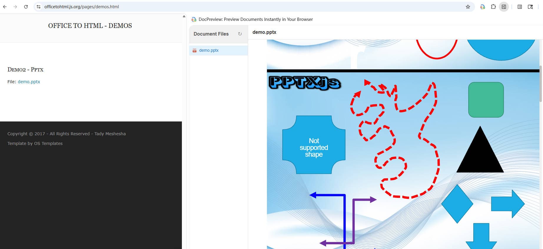Click the page scroll-up arrow
Screen dimensions: 543x249
(184, 16)
